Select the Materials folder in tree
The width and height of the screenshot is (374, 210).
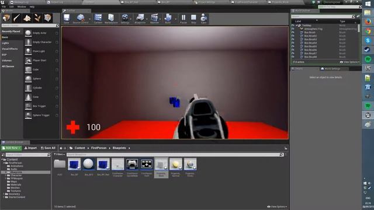point(16,185)
